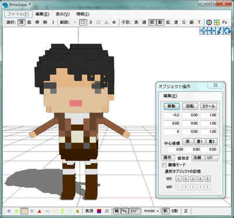
Task: Toggle bone (骨) selection mode
Action: pyautogui.click(x=37, y=22)
